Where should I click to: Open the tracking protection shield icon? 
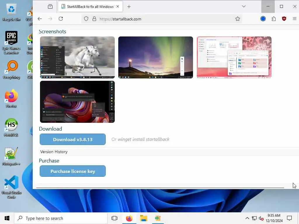(x=86, y=19)
